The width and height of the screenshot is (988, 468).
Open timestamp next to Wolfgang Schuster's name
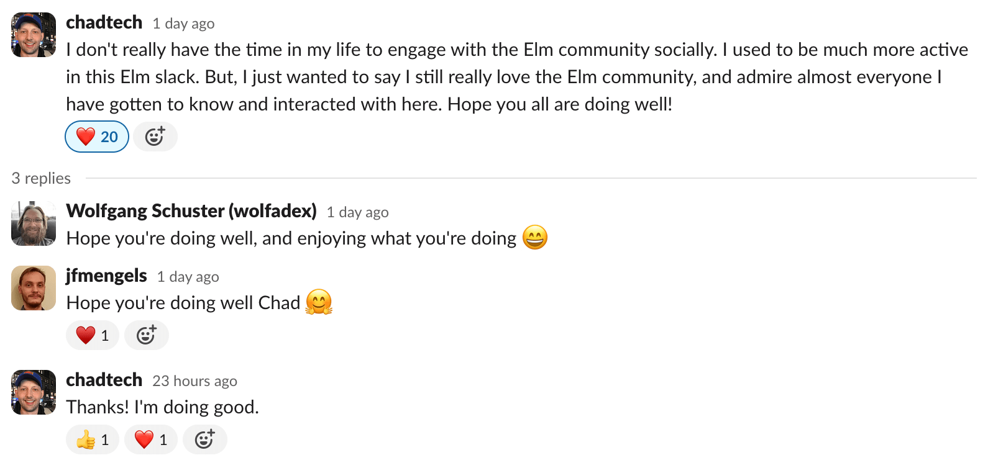pos(358,212)
